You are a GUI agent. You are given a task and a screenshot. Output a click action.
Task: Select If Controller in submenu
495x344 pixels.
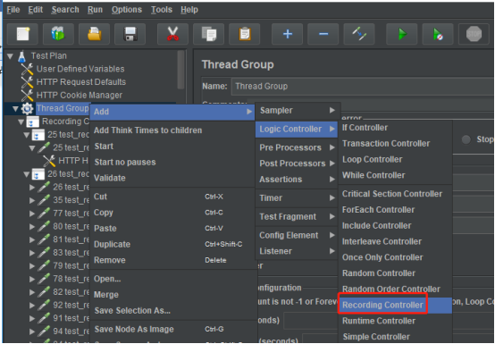pyautogui.click(x=395, y=128)
